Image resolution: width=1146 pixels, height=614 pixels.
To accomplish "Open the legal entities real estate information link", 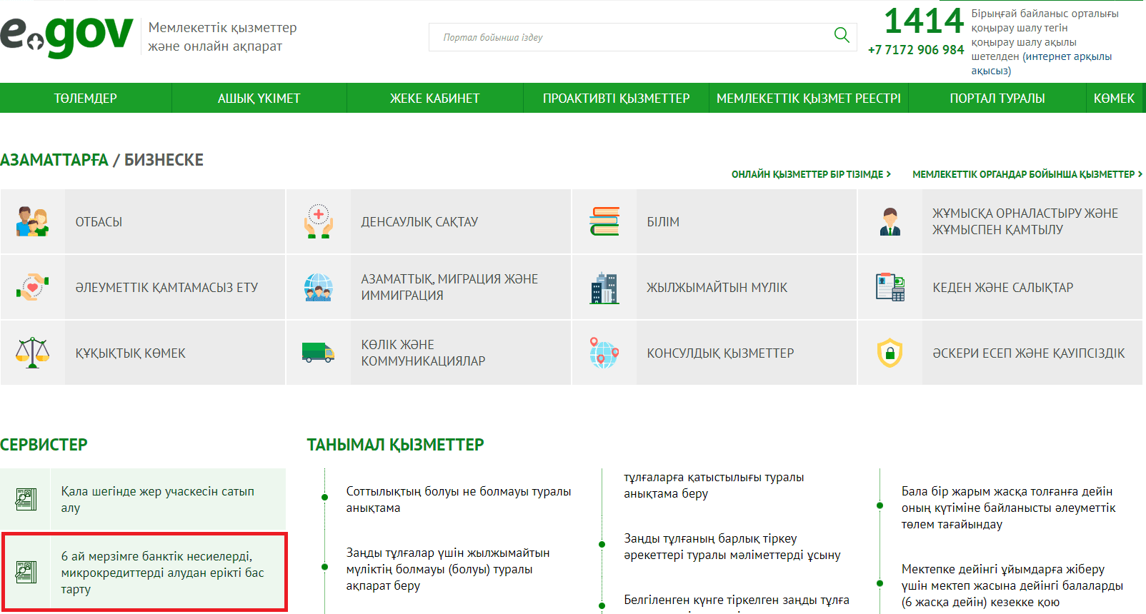I will [x=448, y=569].
